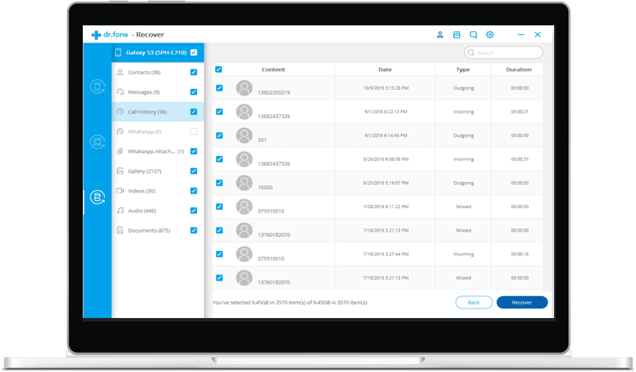Click the search magnifier icon

(471, 53)
